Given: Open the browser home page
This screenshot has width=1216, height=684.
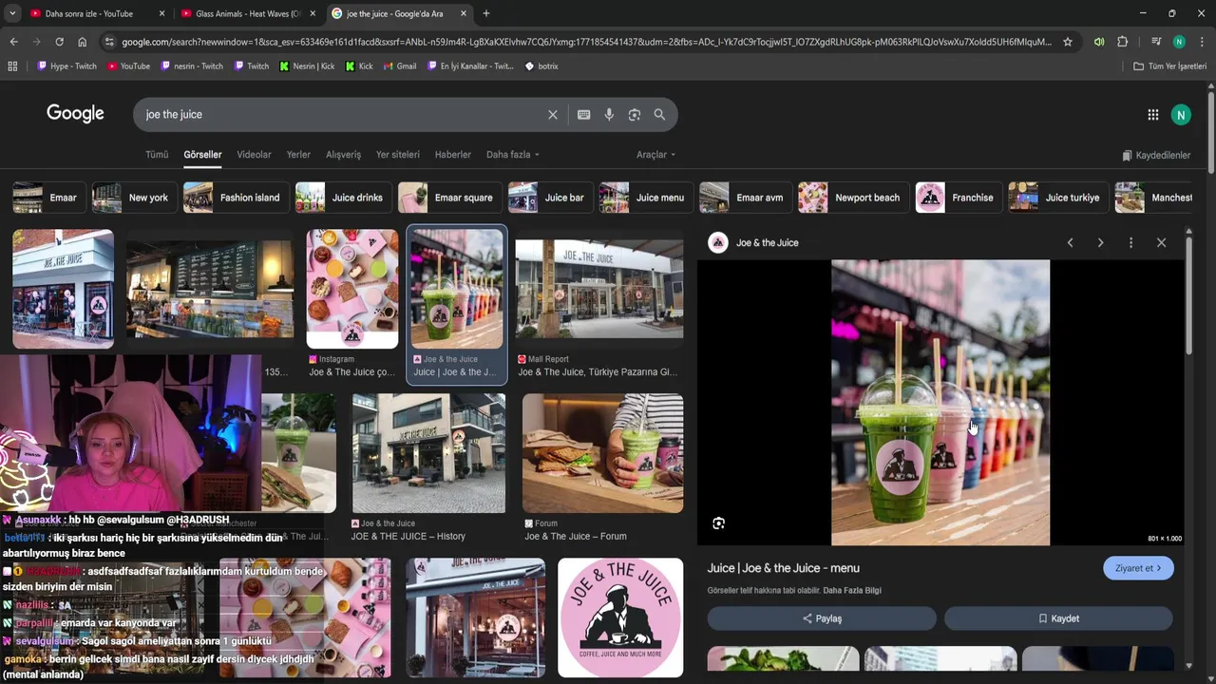Looking at the screenshot, I should click(83, 42).
